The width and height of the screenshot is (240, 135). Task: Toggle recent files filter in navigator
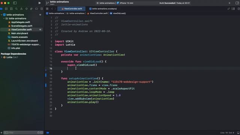tap(39, 133)
